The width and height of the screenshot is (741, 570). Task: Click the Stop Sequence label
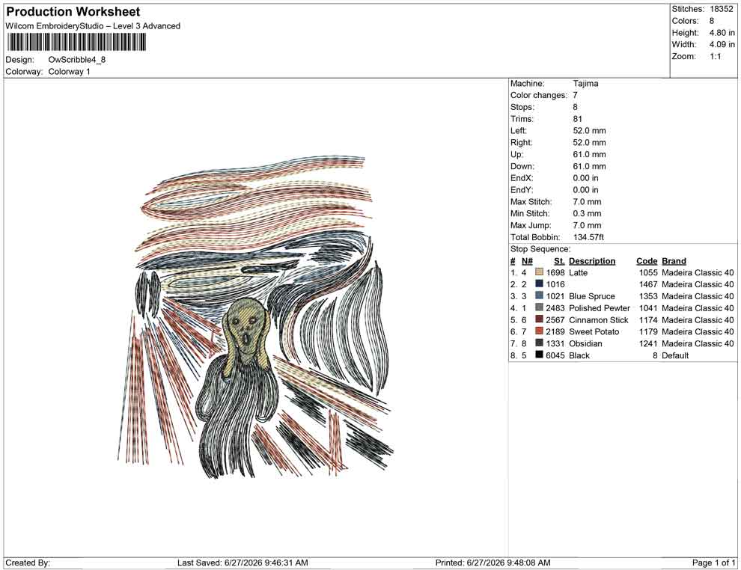click(x=540, y=249)
